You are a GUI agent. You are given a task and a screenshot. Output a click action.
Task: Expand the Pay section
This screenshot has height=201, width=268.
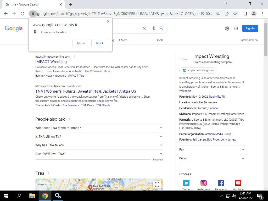click(x=212, y=149)
